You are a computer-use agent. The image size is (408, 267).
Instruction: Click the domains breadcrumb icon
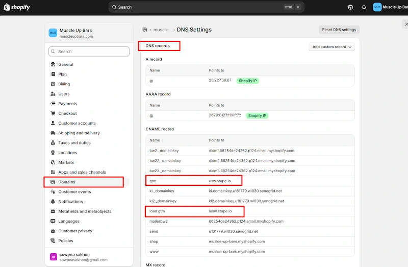[x=145, y=30]
